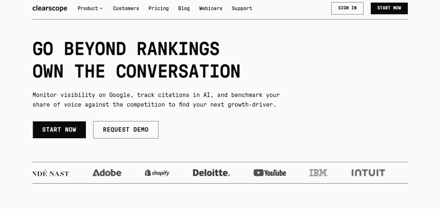This screenshot has height=209, width=440.
Task: Click the YouTube logo
Action: (269, 173)
